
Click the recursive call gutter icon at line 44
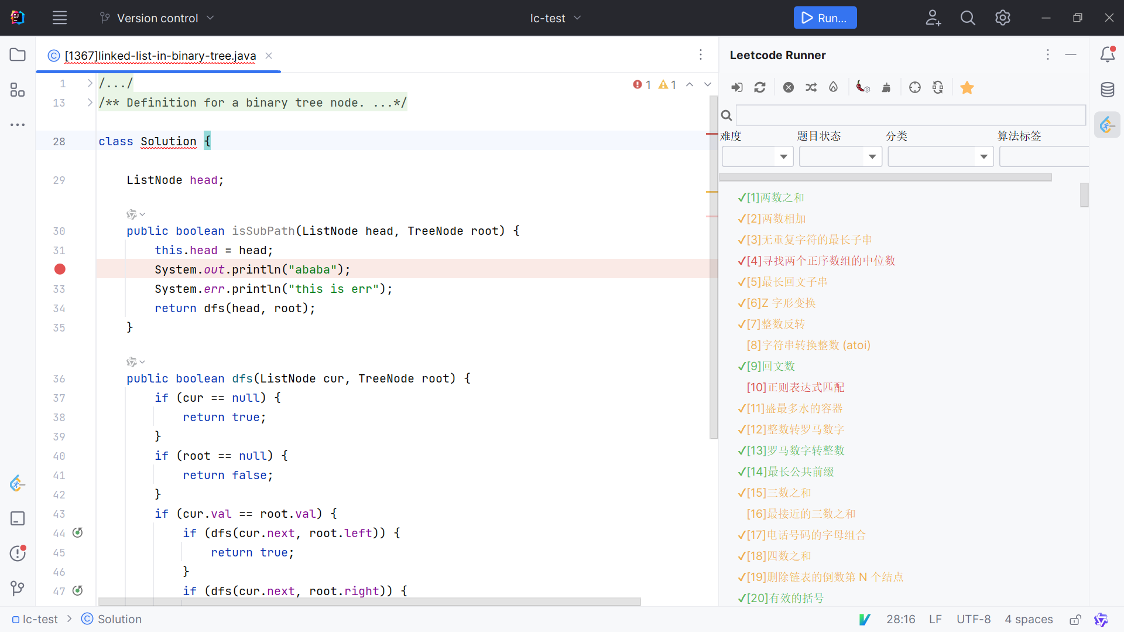(x=77, y=532)
